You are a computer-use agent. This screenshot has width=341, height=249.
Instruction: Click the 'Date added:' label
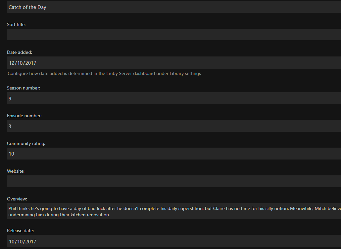pyautogui.click(x=20, y=52)
